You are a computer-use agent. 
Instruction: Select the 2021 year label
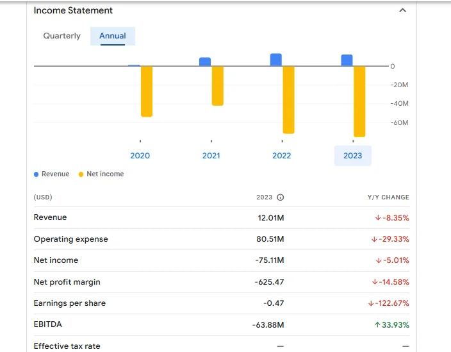coord(211,156)
